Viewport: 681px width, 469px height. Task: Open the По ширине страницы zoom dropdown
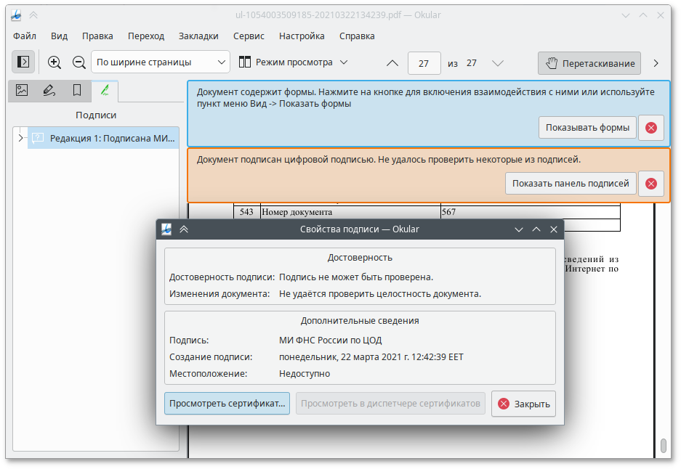click(160, 62)
